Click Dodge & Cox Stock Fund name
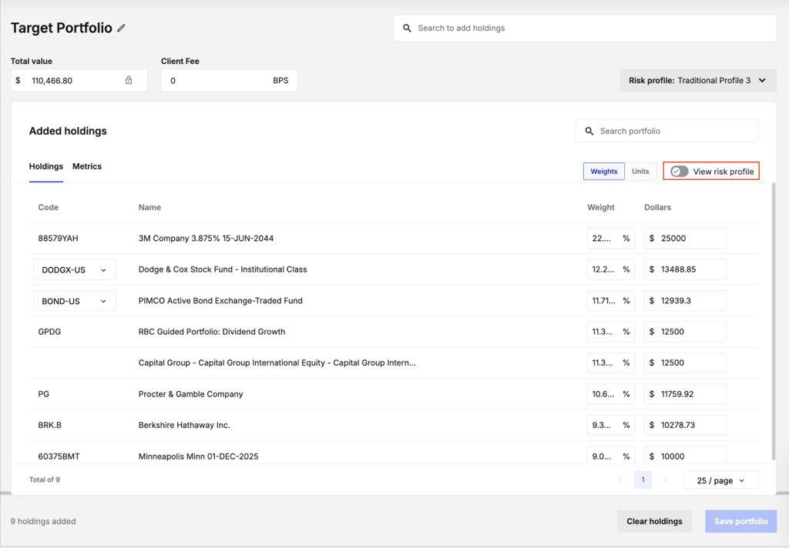Viewport: 789px width, 548px height. tap(223, 269)
